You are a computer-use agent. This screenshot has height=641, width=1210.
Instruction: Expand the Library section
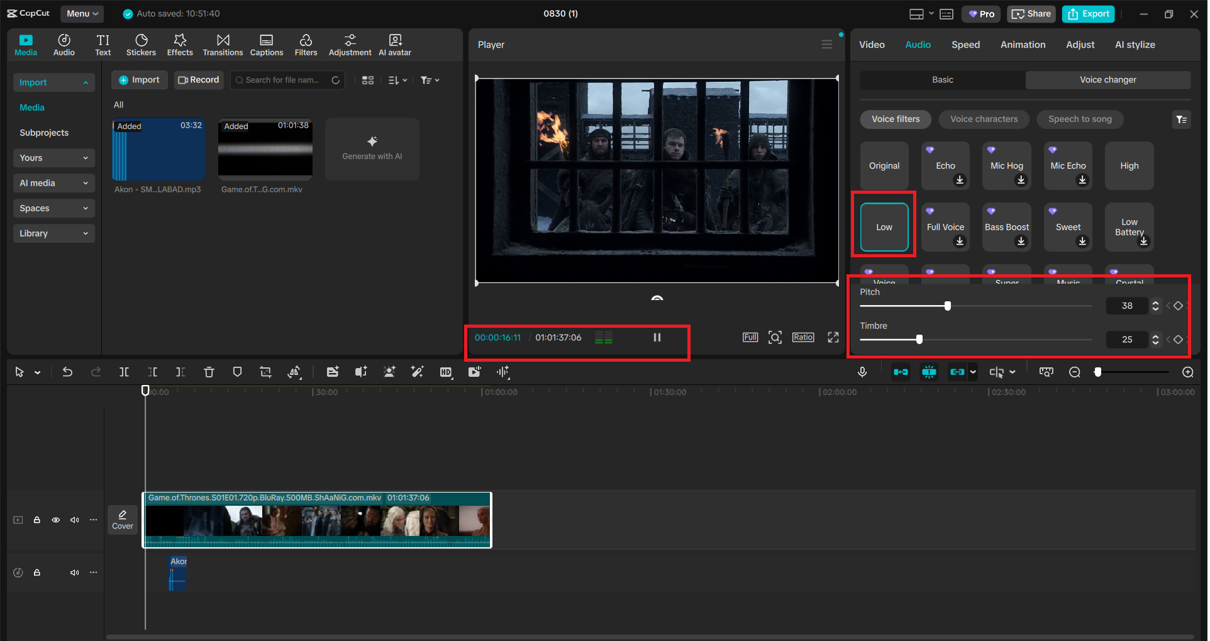(53, 233)
